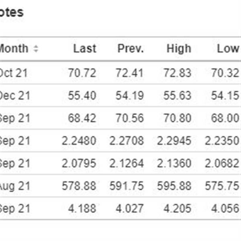Open the Aug 21 contract row
The width and height of the screenshot is (241, 241).
120,186
